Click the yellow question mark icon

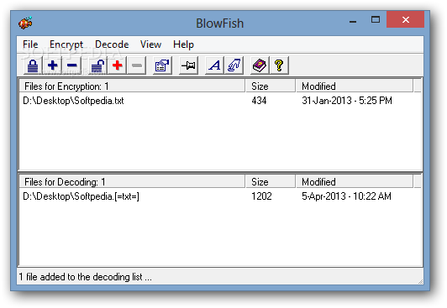coord(279,65)
